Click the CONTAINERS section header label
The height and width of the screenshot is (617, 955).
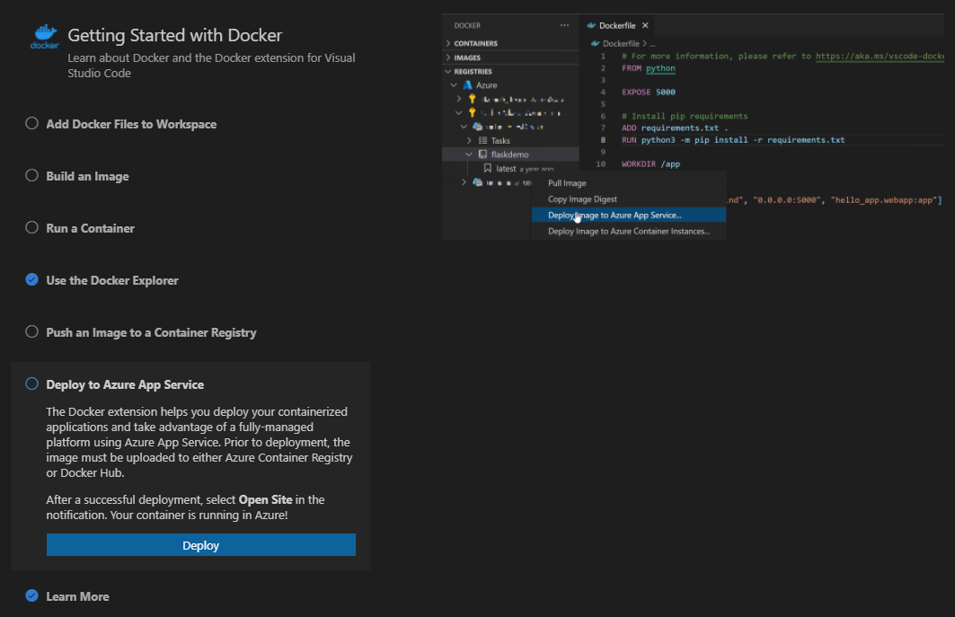475,43
